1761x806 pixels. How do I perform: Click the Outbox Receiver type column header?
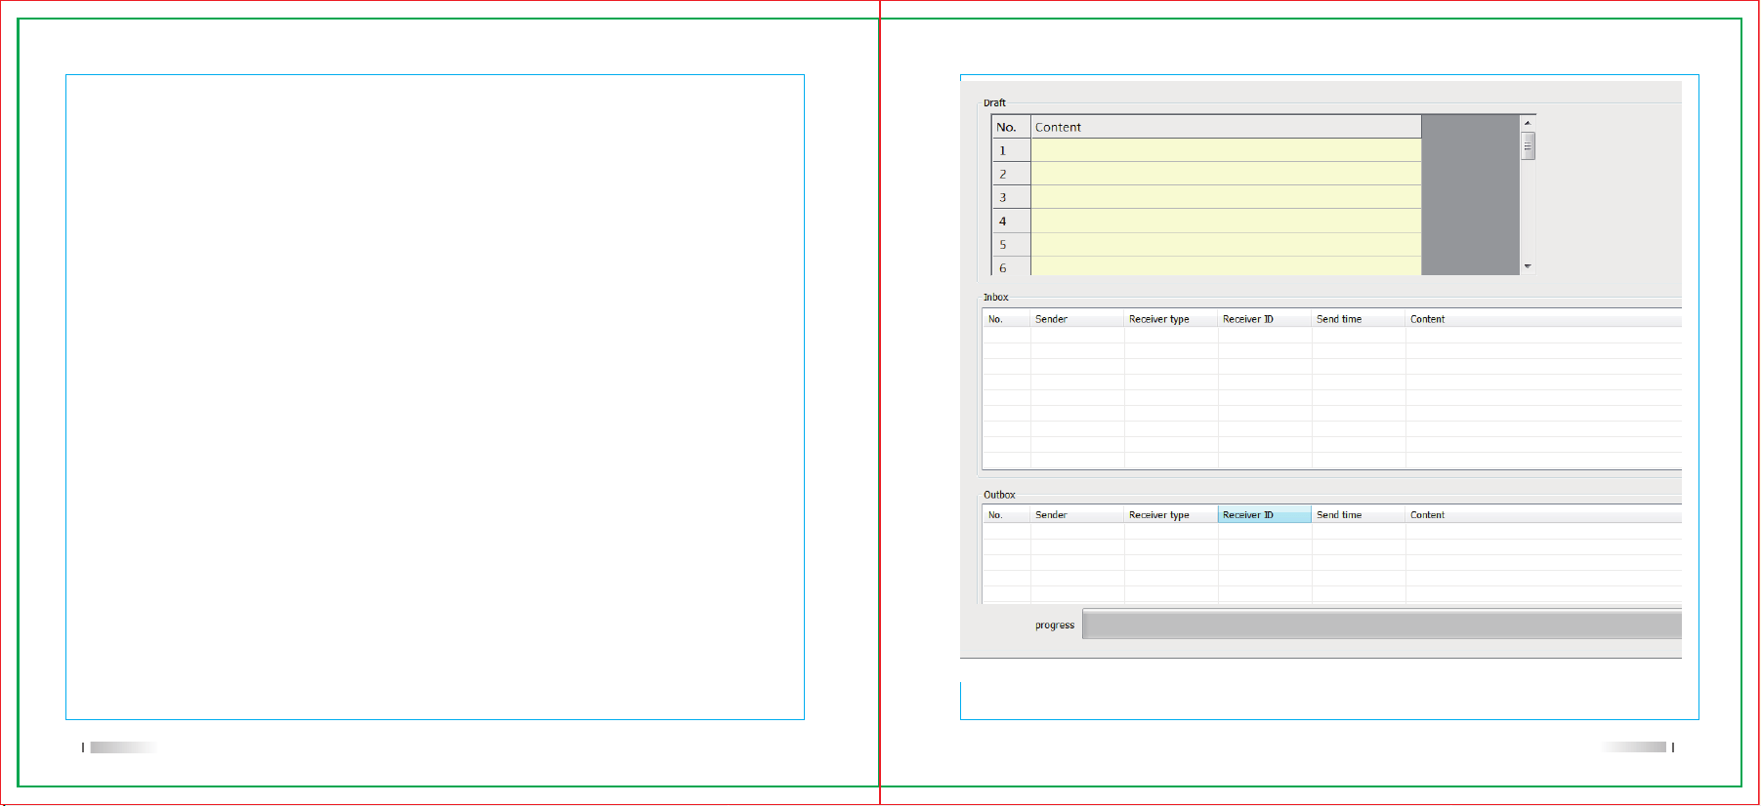pyautogui.click(x=1171, y=514)
